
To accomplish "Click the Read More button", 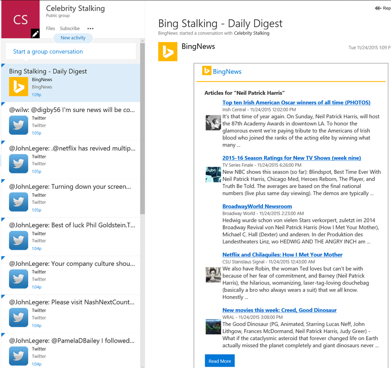I will [x=219, y=361].
